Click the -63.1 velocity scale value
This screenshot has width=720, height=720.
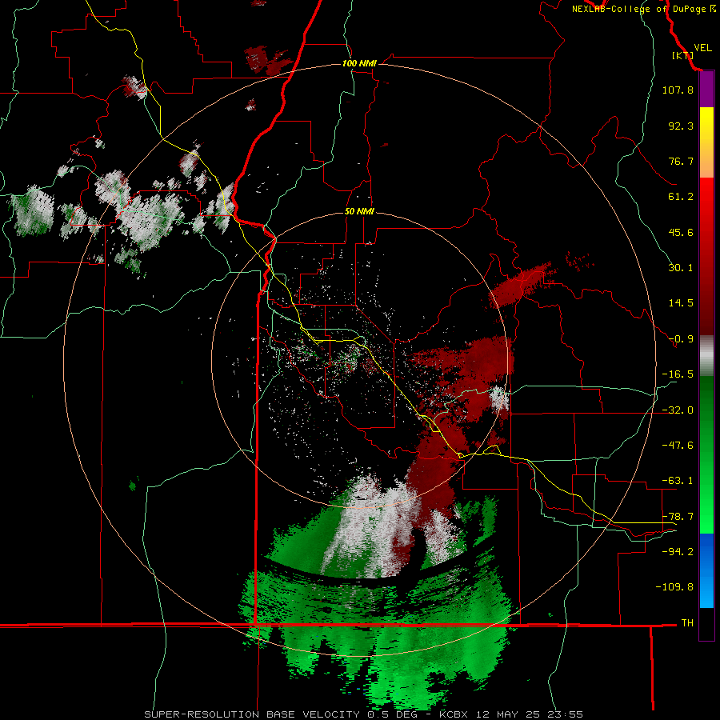(678, 481)
